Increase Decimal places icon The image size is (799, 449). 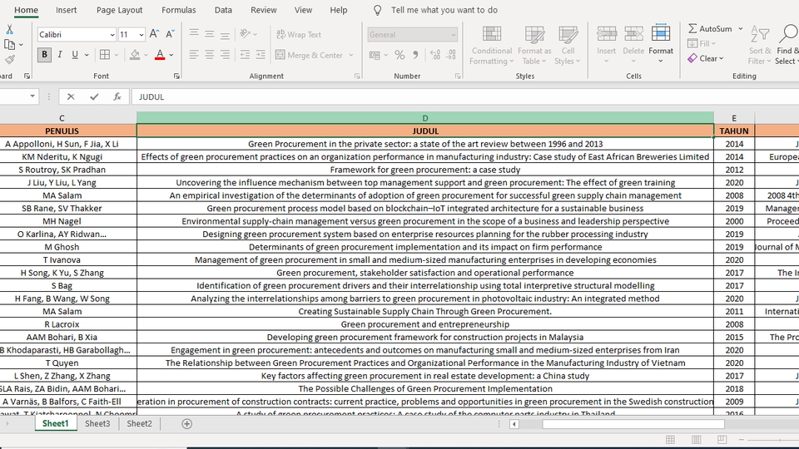(435, 55)
